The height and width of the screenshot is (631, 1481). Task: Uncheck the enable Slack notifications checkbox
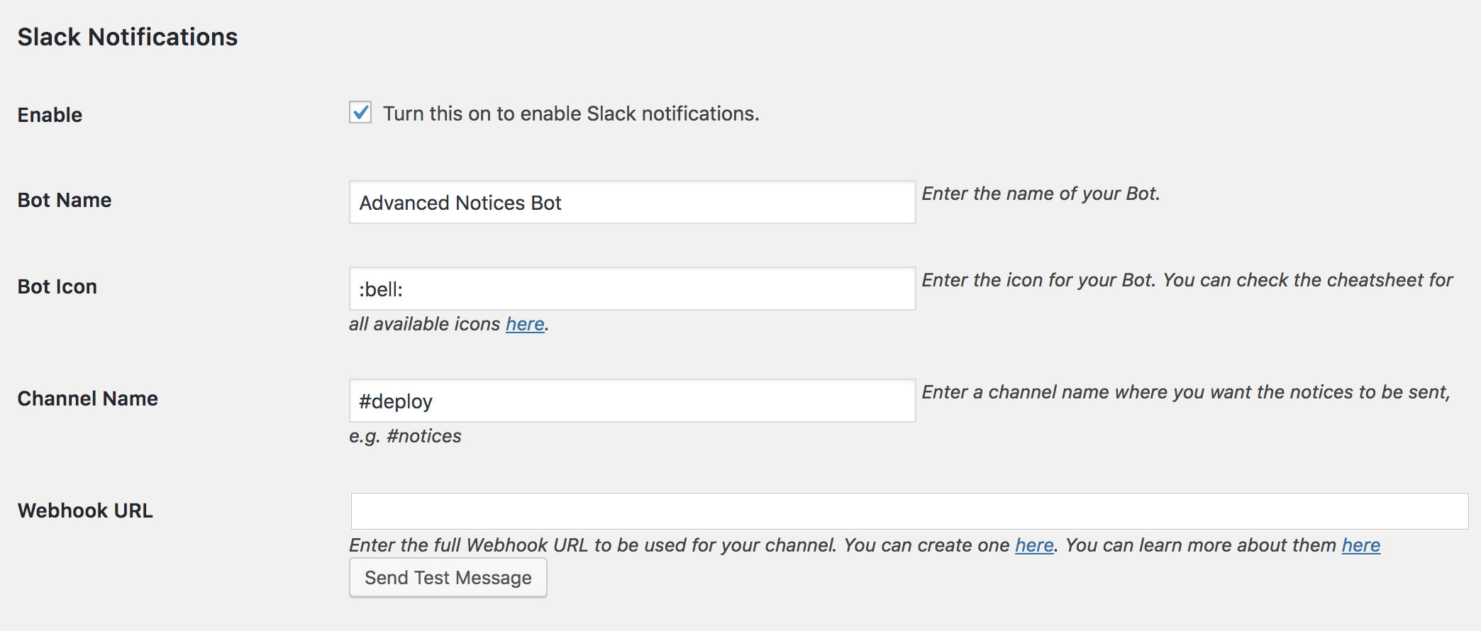[x=360, y=113]
